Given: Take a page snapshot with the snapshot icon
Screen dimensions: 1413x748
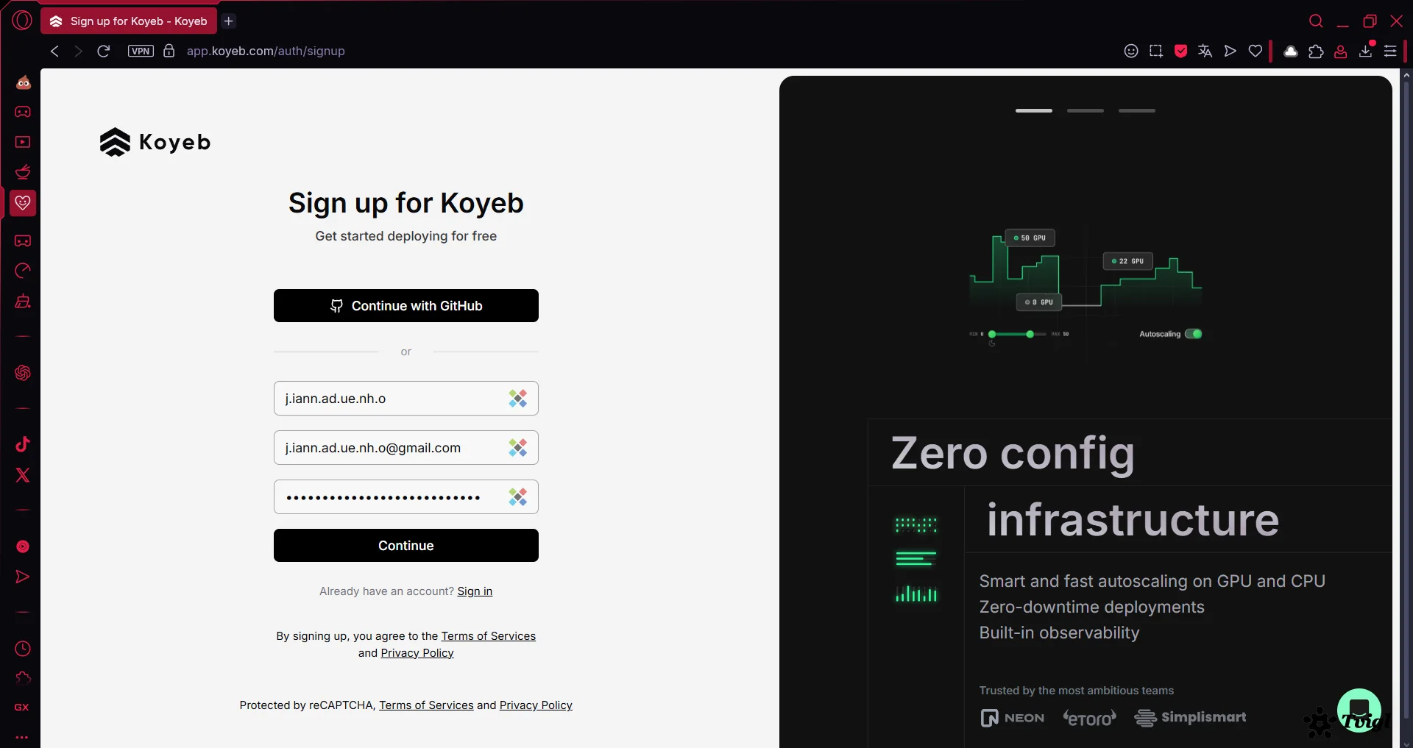Looking at the screenshot, I should [1156, 51].
